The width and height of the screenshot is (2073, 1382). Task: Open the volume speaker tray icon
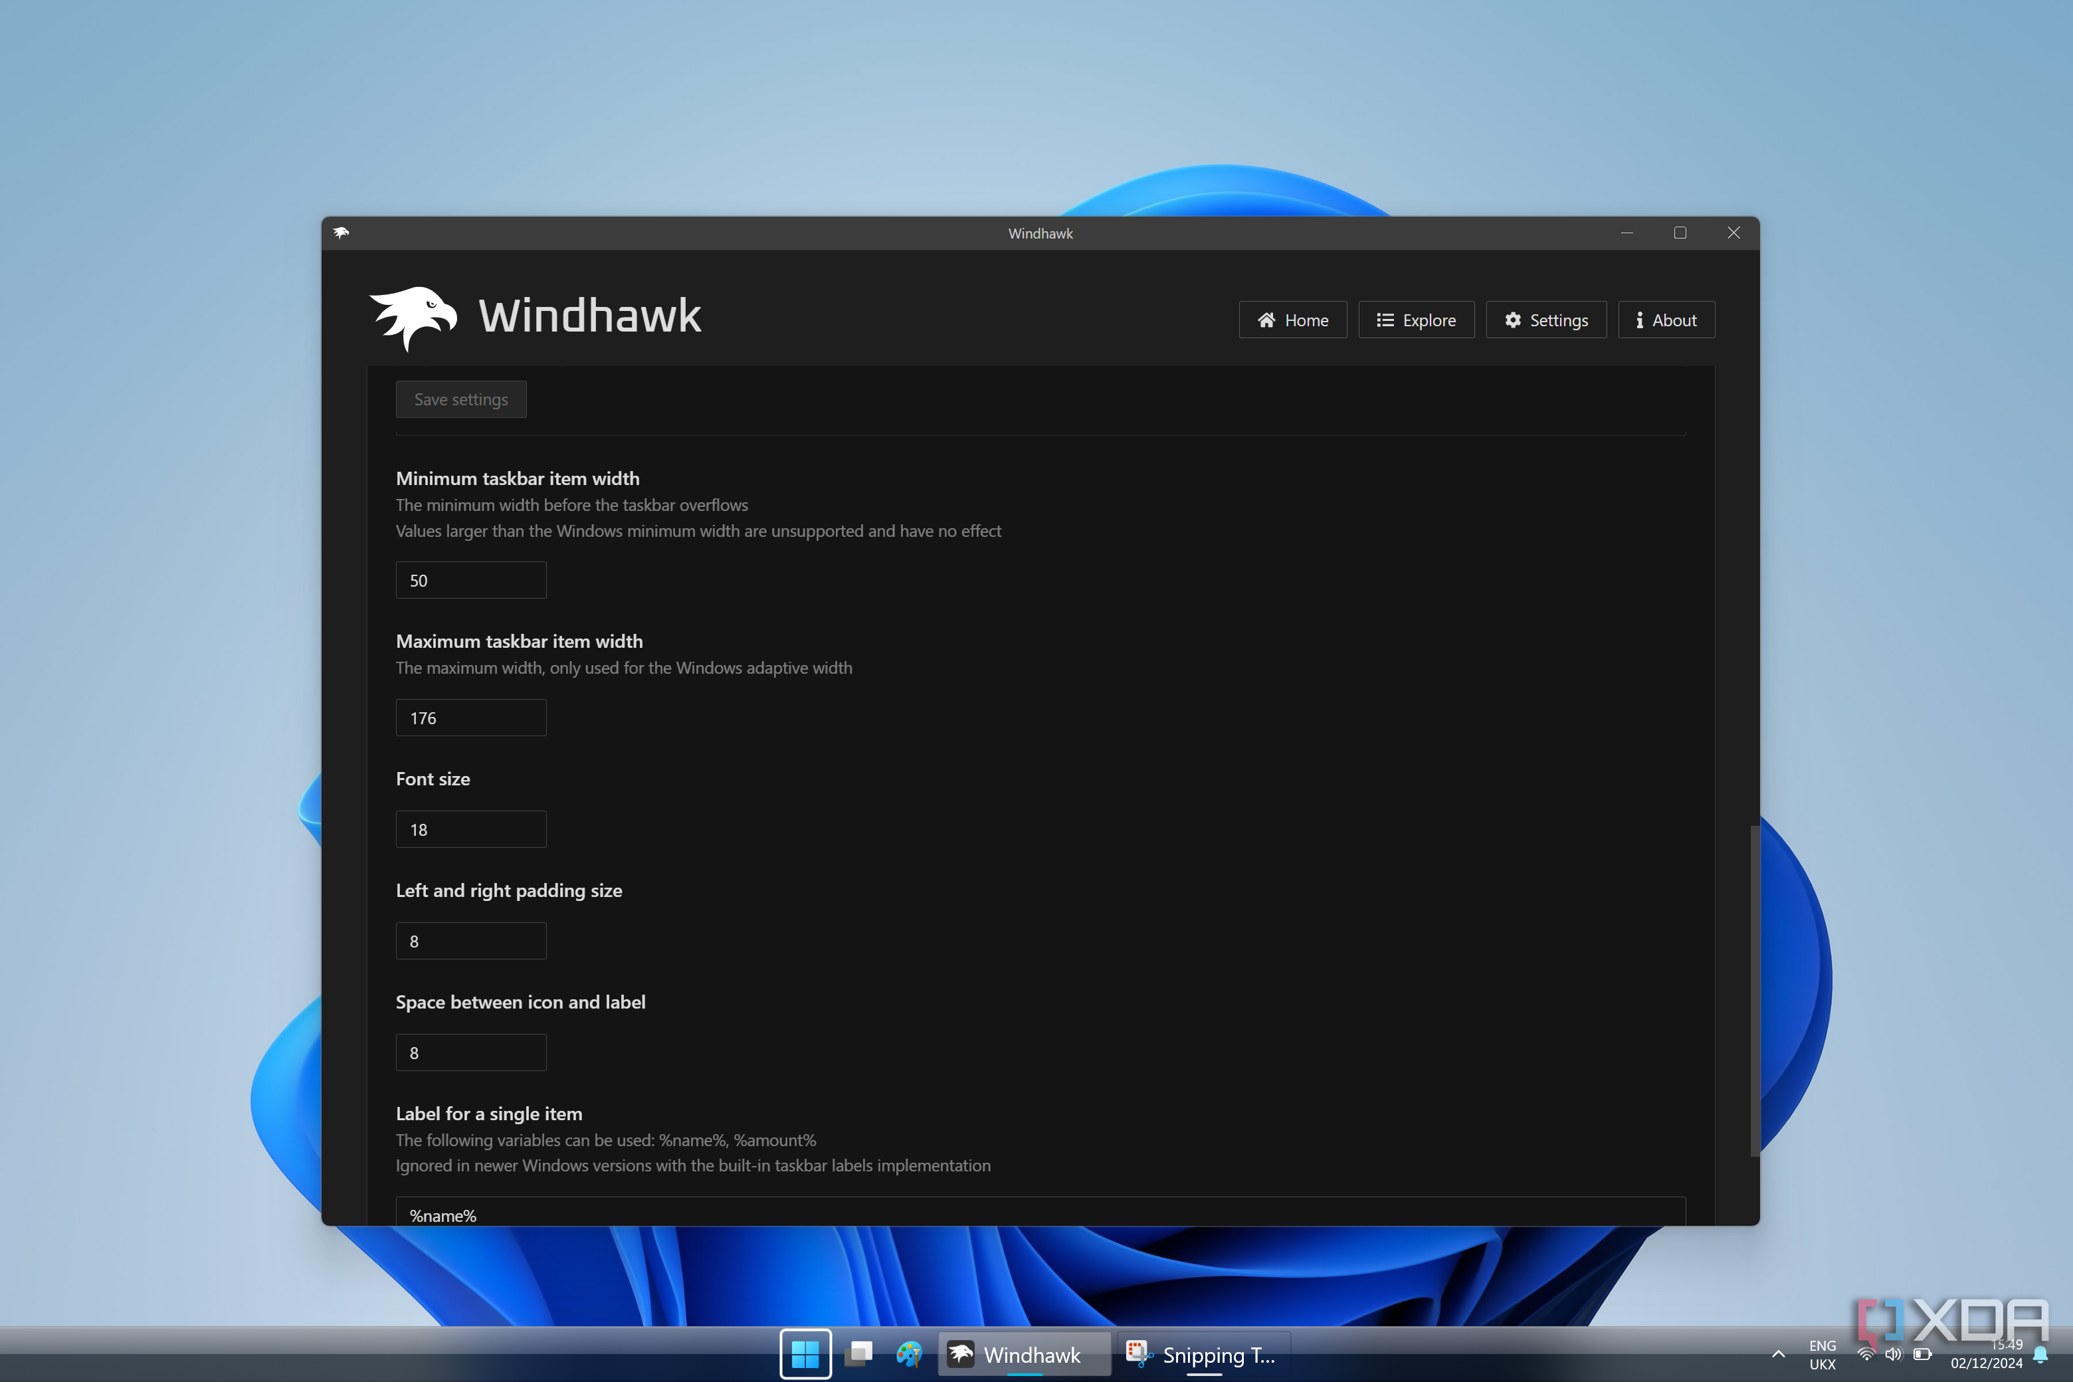pos(1893,1354)
